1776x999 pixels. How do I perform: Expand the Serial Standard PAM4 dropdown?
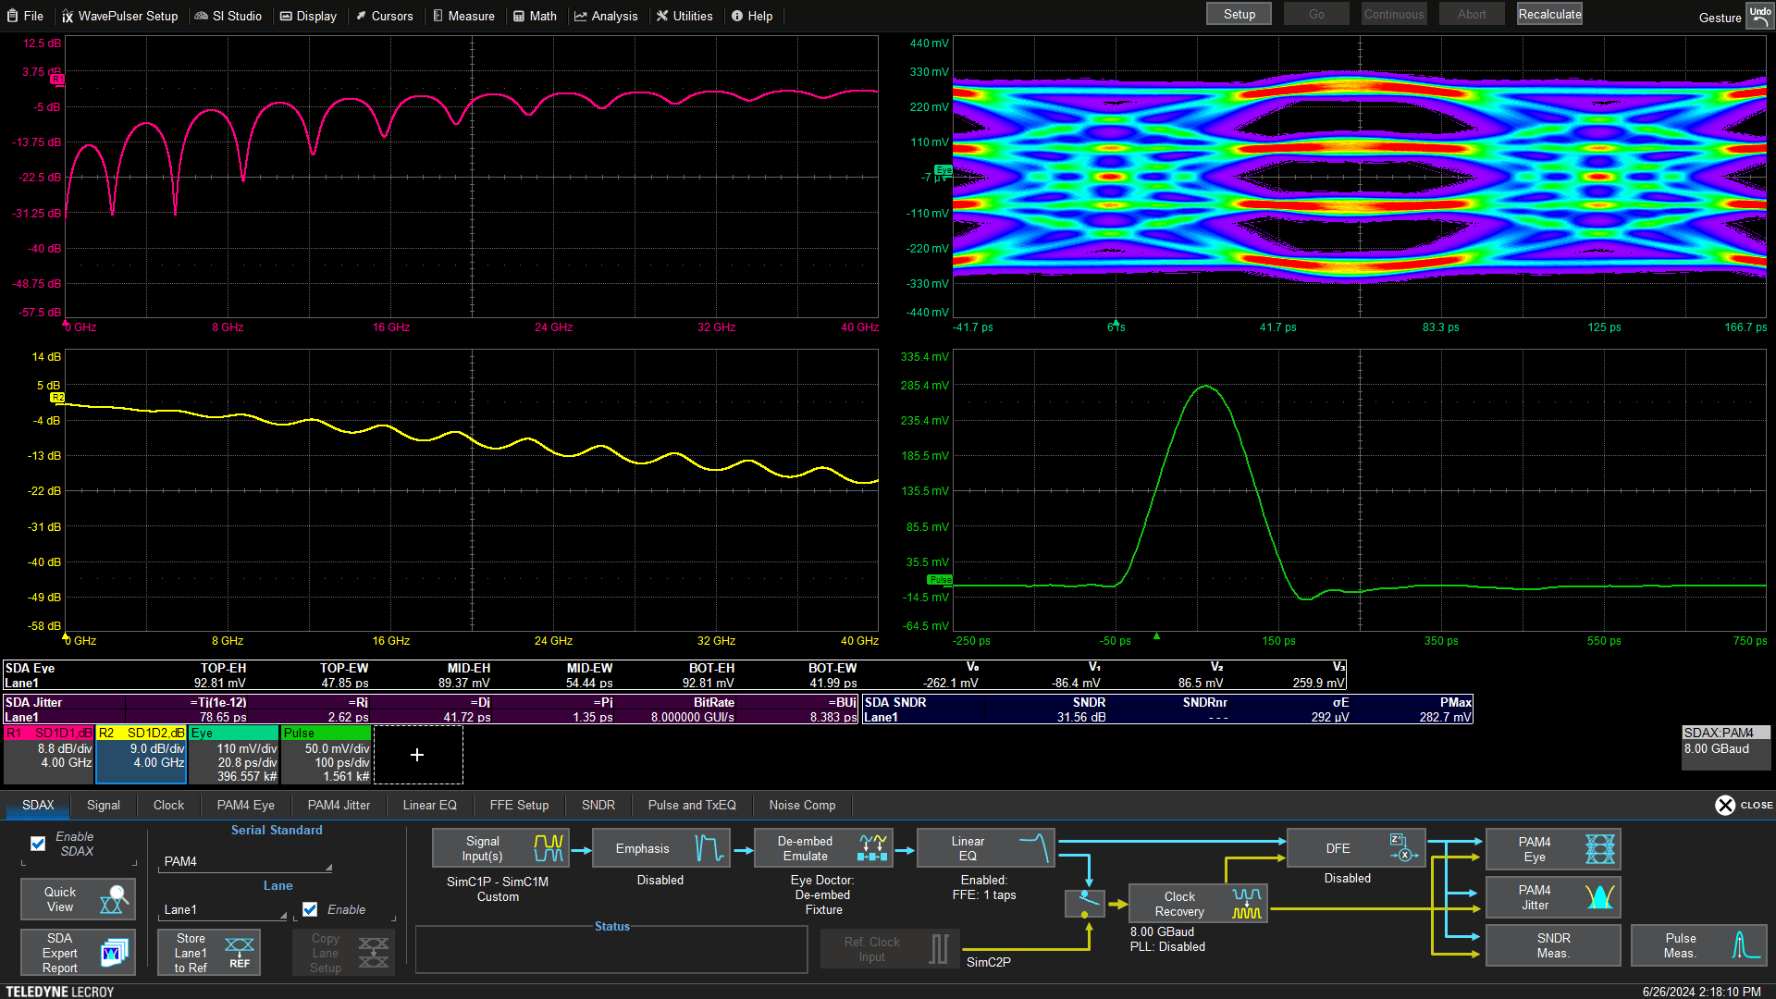click(x=246, y=861)
